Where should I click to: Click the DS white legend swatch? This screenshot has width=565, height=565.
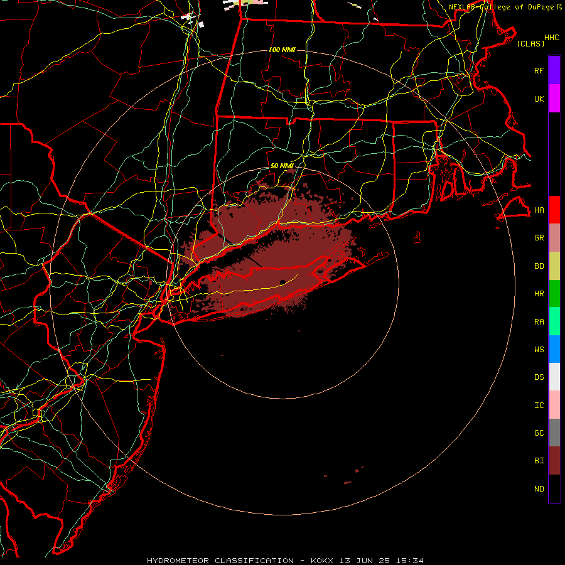pyautogui.click(x=554, y=377)
